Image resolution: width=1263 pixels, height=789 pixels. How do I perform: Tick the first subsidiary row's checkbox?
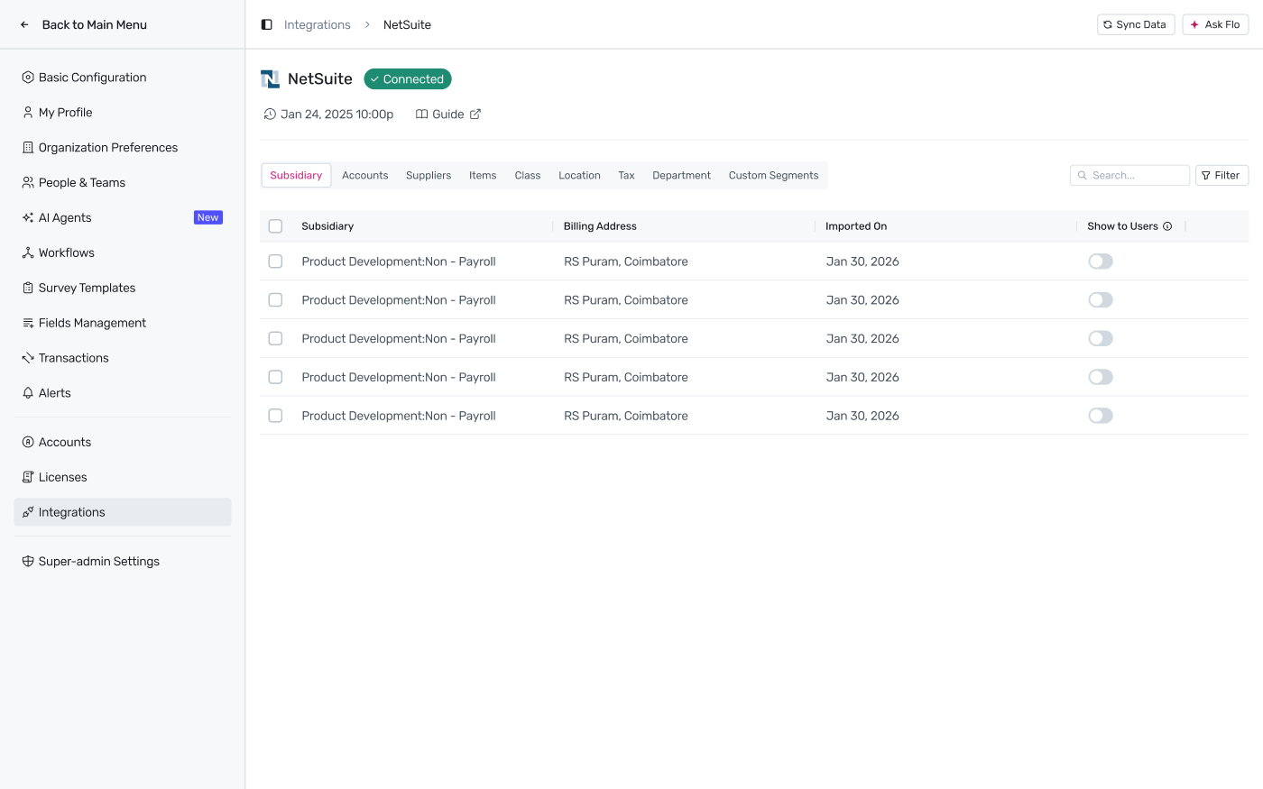click(275, 261)
